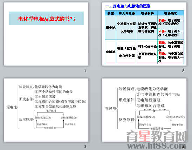Select slide 2 comparison table thumbnail

pyautogui.click(x=144, y=34)
